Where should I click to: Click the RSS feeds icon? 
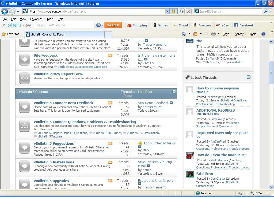tap(195, 34)
